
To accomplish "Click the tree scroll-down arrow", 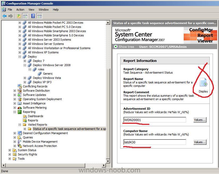I will coord(108,161).
